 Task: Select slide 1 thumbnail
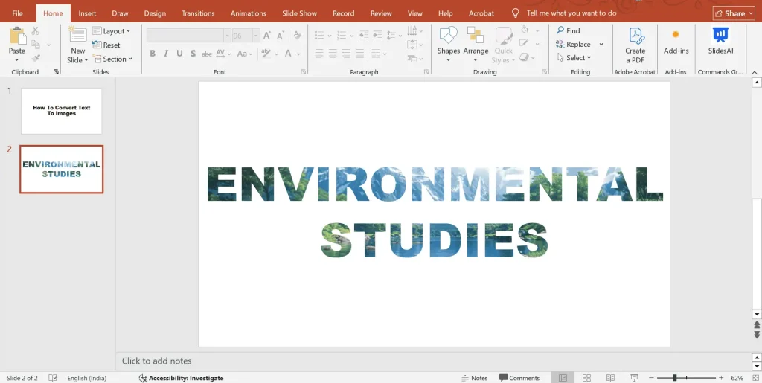pos(62,111)
